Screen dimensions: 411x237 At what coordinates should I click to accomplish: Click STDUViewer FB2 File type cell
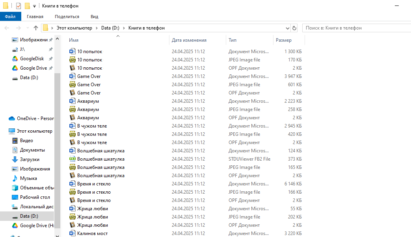click(249, 159)
